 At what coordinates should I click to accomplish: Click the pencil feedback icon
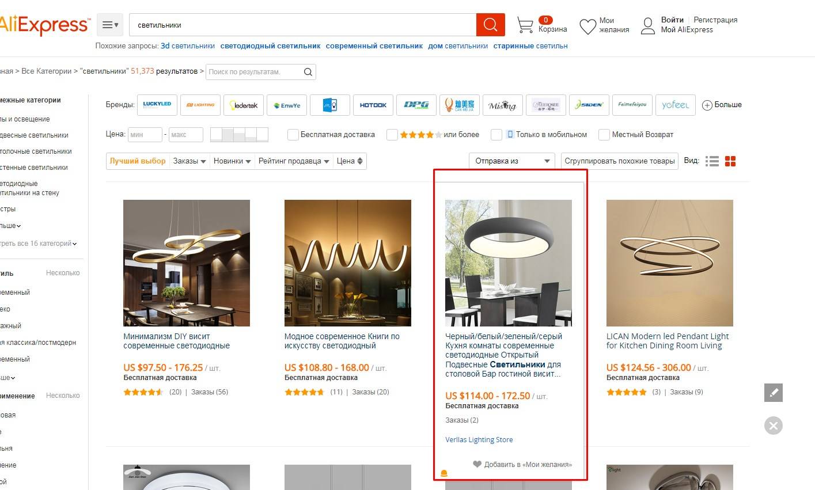pos(774,392)
